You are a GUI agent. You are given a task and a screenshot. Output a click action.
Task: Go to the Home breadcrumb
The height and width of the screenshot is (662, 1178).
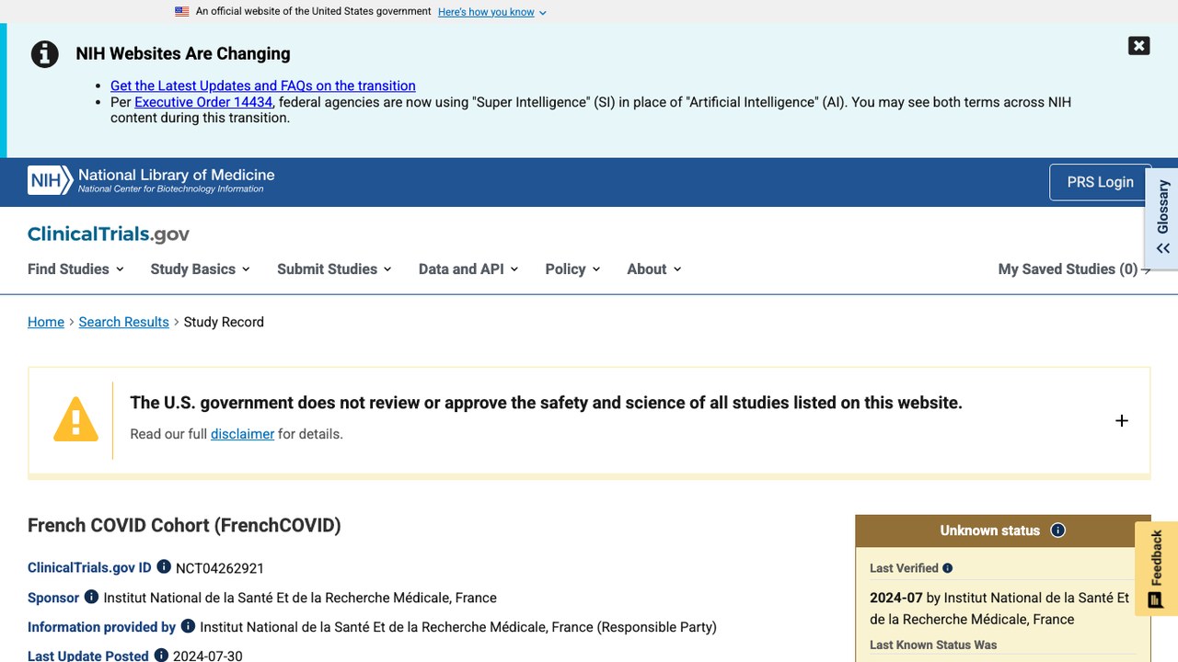point(46,322)
